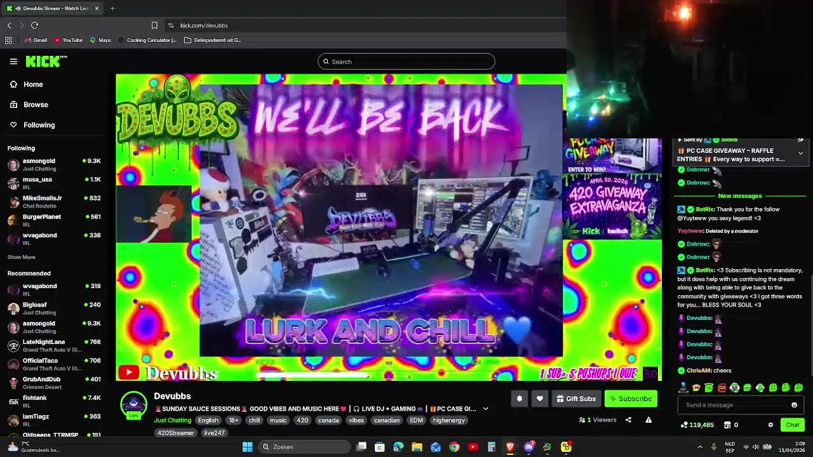The width and height of the screenshot is (813, 457).
Task: Open channel points balance 119,485
Action: tap(697, 425)
